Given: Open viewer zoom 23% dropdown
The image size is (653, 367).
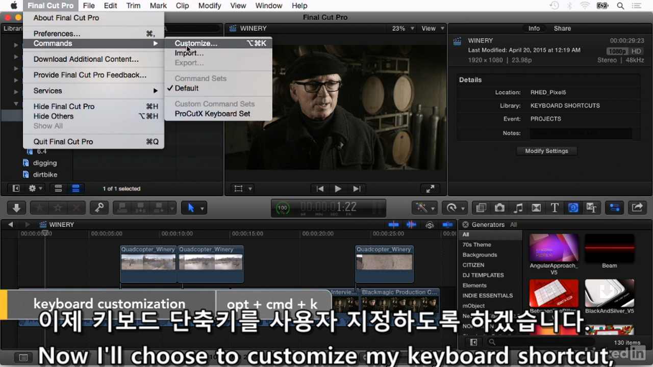Looking at the screenshot, I should (x=401, y=29).
